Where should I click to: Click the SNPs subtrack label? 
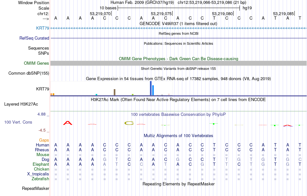tap(44, 53)
